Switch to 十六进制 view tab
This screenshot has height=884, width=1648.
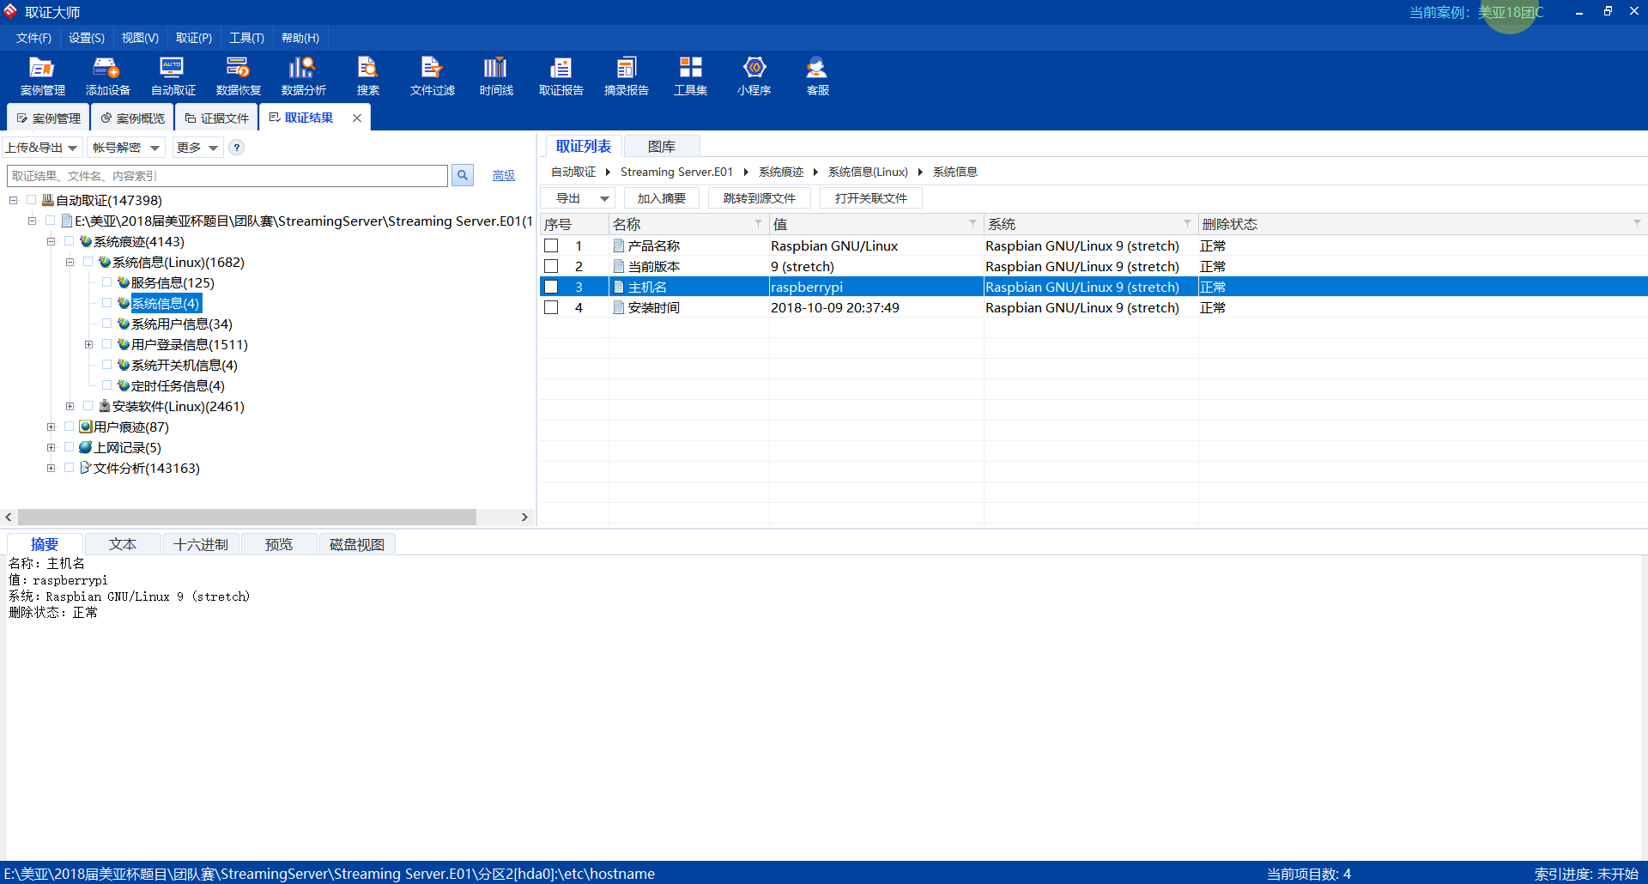(x=201, y=544)
